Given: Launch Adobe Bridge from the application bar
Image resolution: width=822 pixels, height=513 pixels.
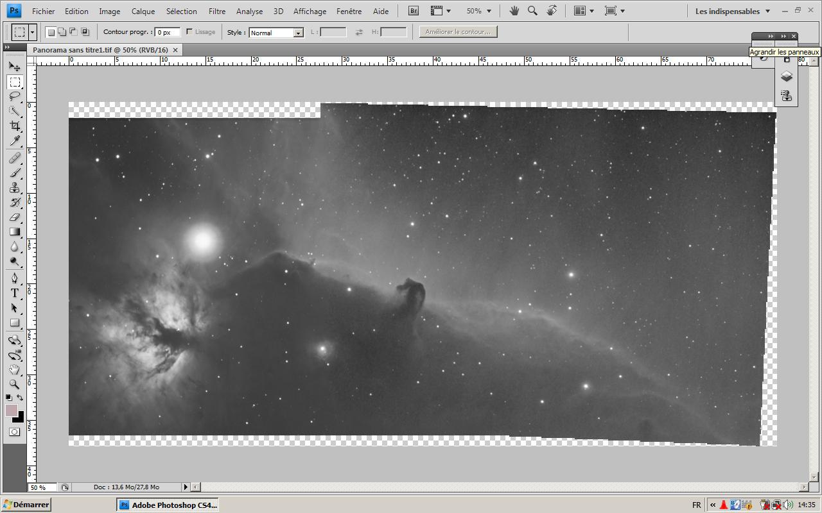Looking at the screenshot, I should [x=414, y=11].
